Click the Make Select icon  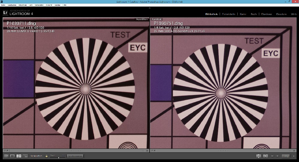click(265, 156)
